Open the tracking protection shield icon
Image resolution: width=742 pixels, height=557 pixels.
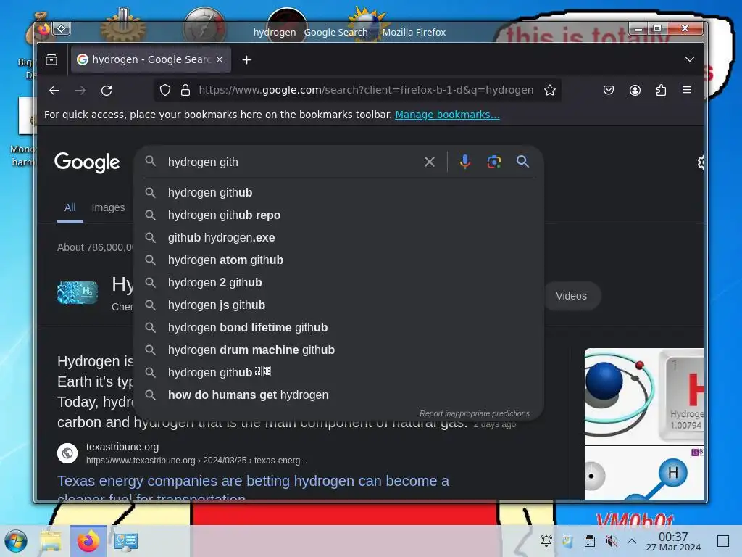[164, 90]
